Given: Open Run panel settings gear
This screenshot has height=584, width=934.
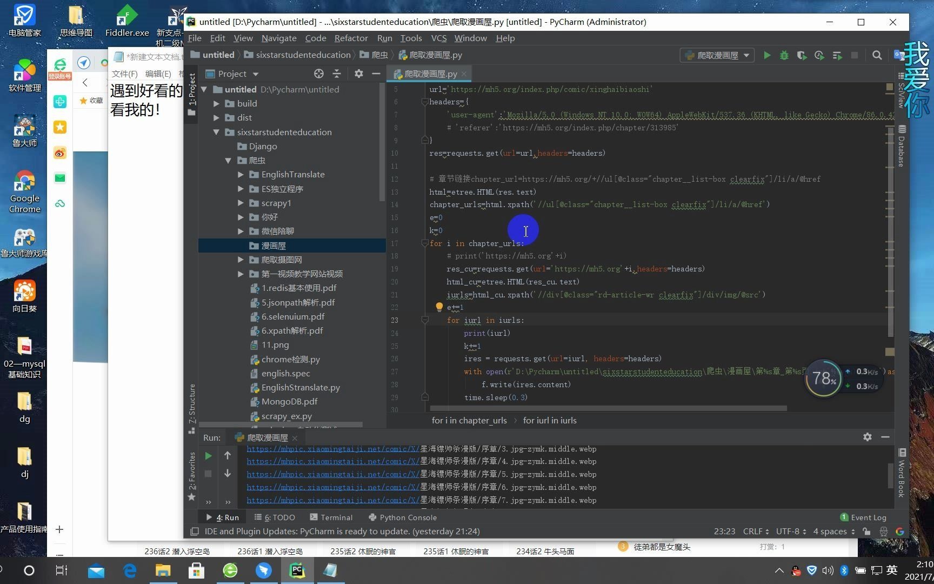Looking at the screenshot, I should click(868, 437).
